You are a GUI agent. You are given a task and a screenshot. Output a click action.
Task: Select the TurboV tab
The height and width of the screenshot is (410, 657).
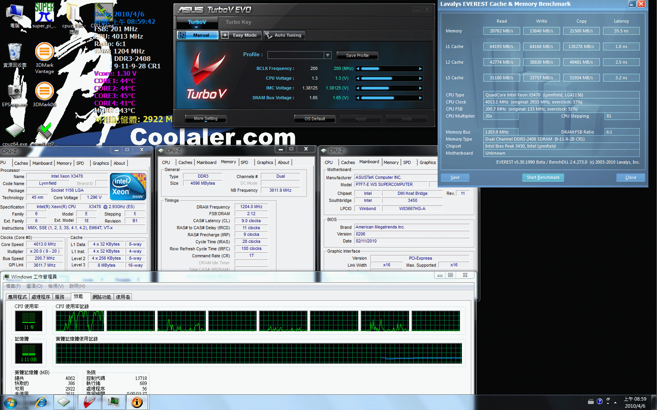point(197,22)
